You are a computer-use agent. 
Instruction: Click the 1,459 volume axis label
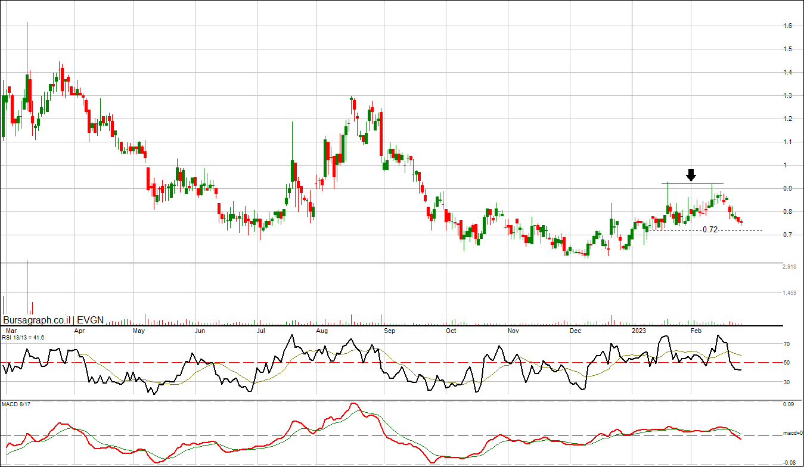tap(790, 293)
